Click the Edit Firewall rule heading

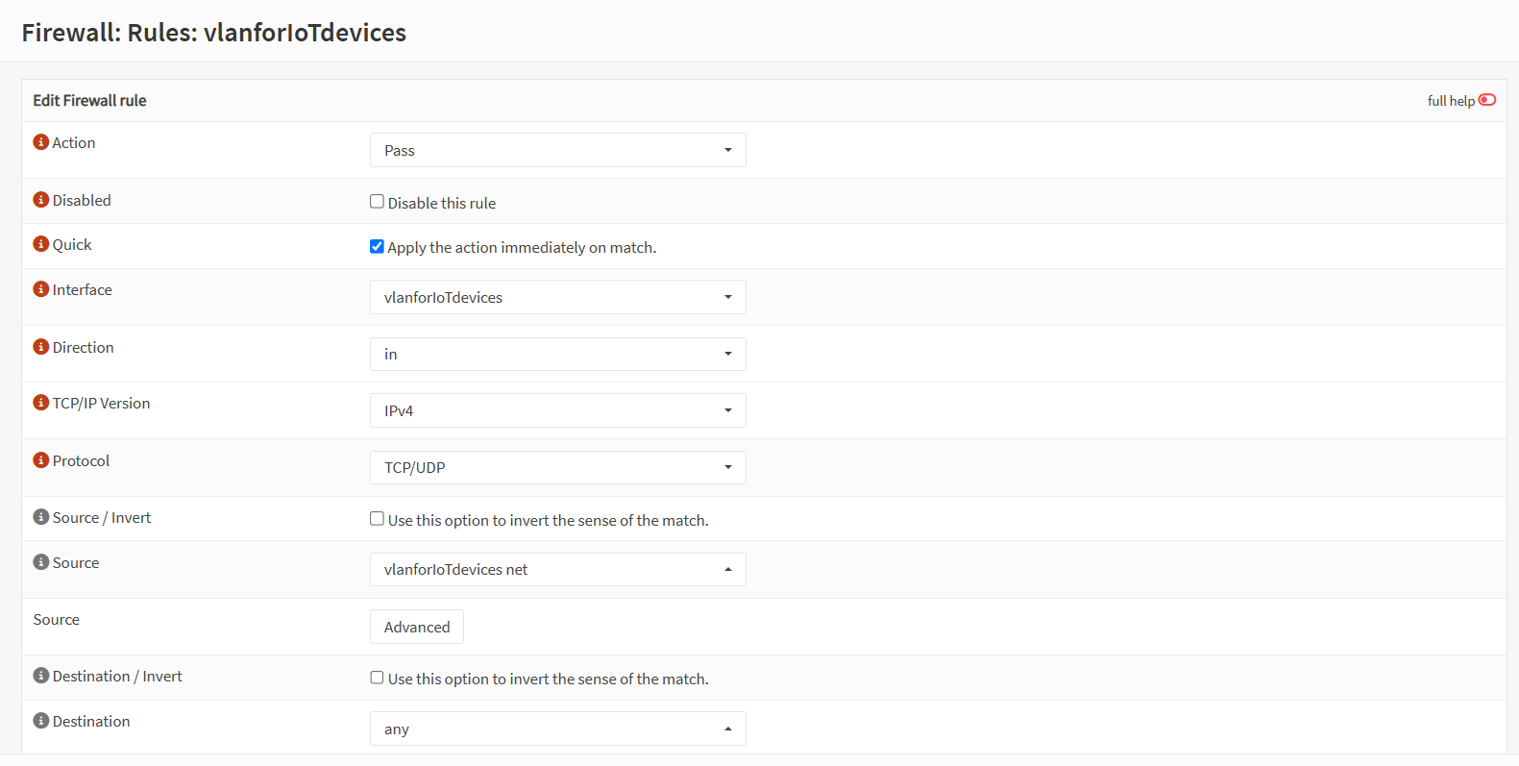click(x=89, y=100)
